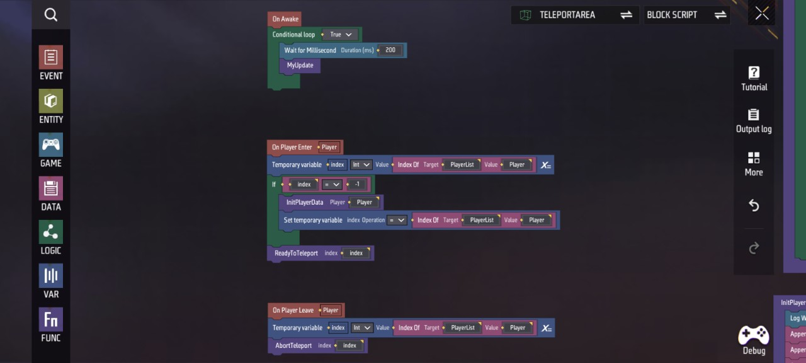Open the DATA block category
This screenshot has height=363, width=806.
51,193
